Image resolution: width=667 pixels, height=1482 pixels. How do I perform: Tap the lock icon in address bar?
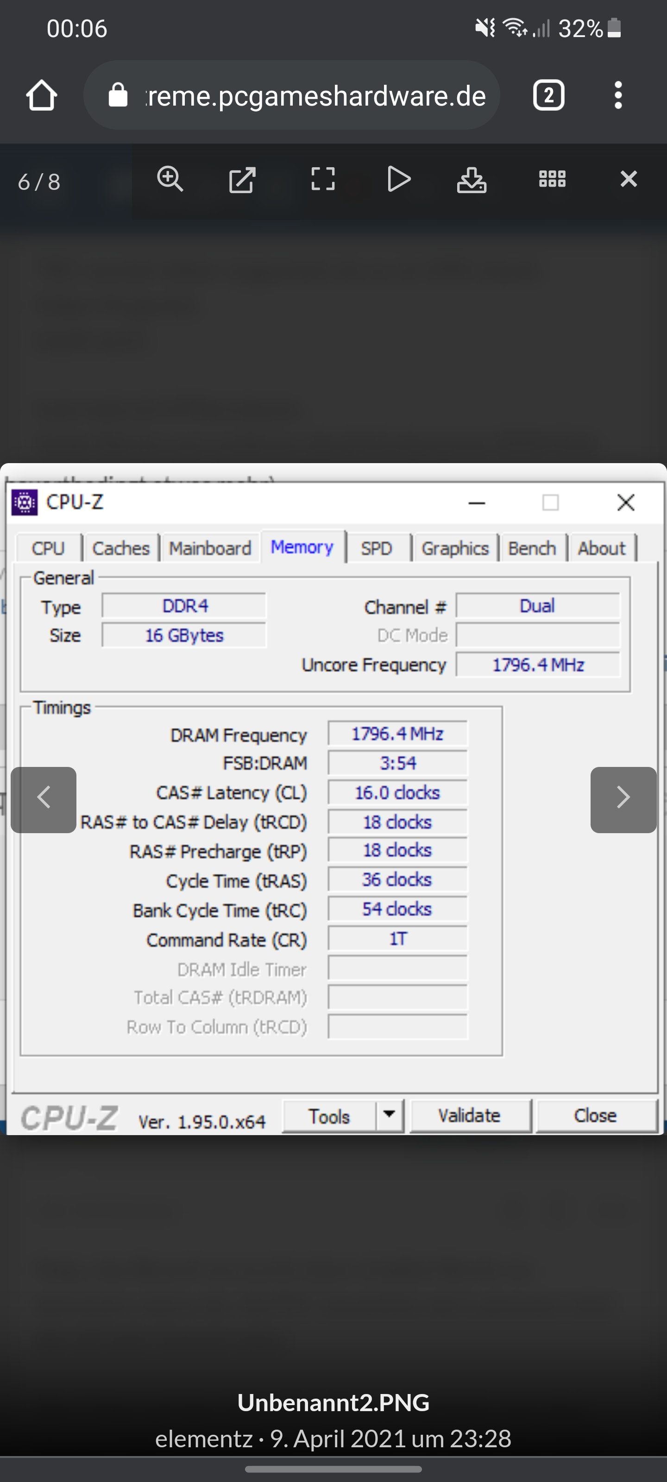(117, 95)
